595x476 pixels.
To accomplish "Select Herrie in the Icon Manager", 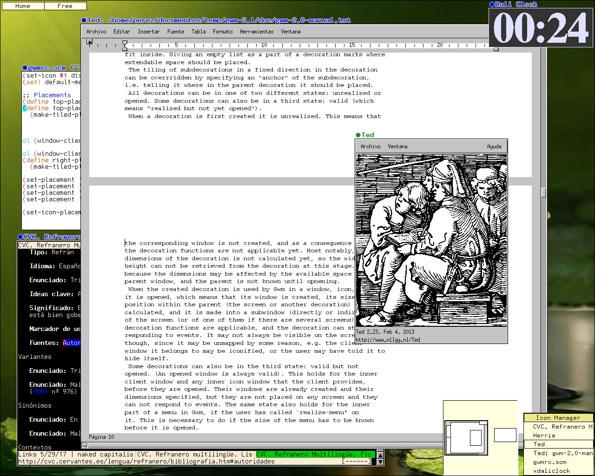I will [559, 436].
